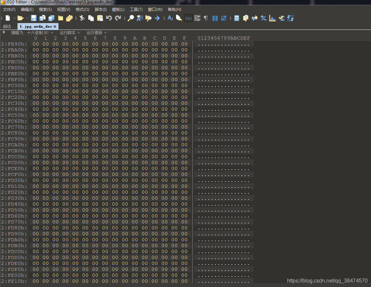The width and height of the screenshot is (371, 287).
Task: Open the hex operations plus-minus icon
Action: click(x=263, y=18)
